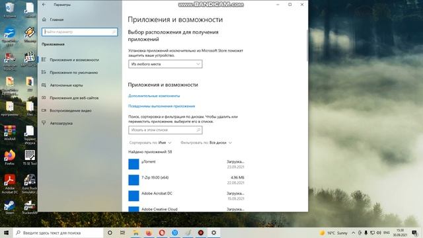Select the µTorrent app entry
The image size is (423, 238).
[186, 164]
